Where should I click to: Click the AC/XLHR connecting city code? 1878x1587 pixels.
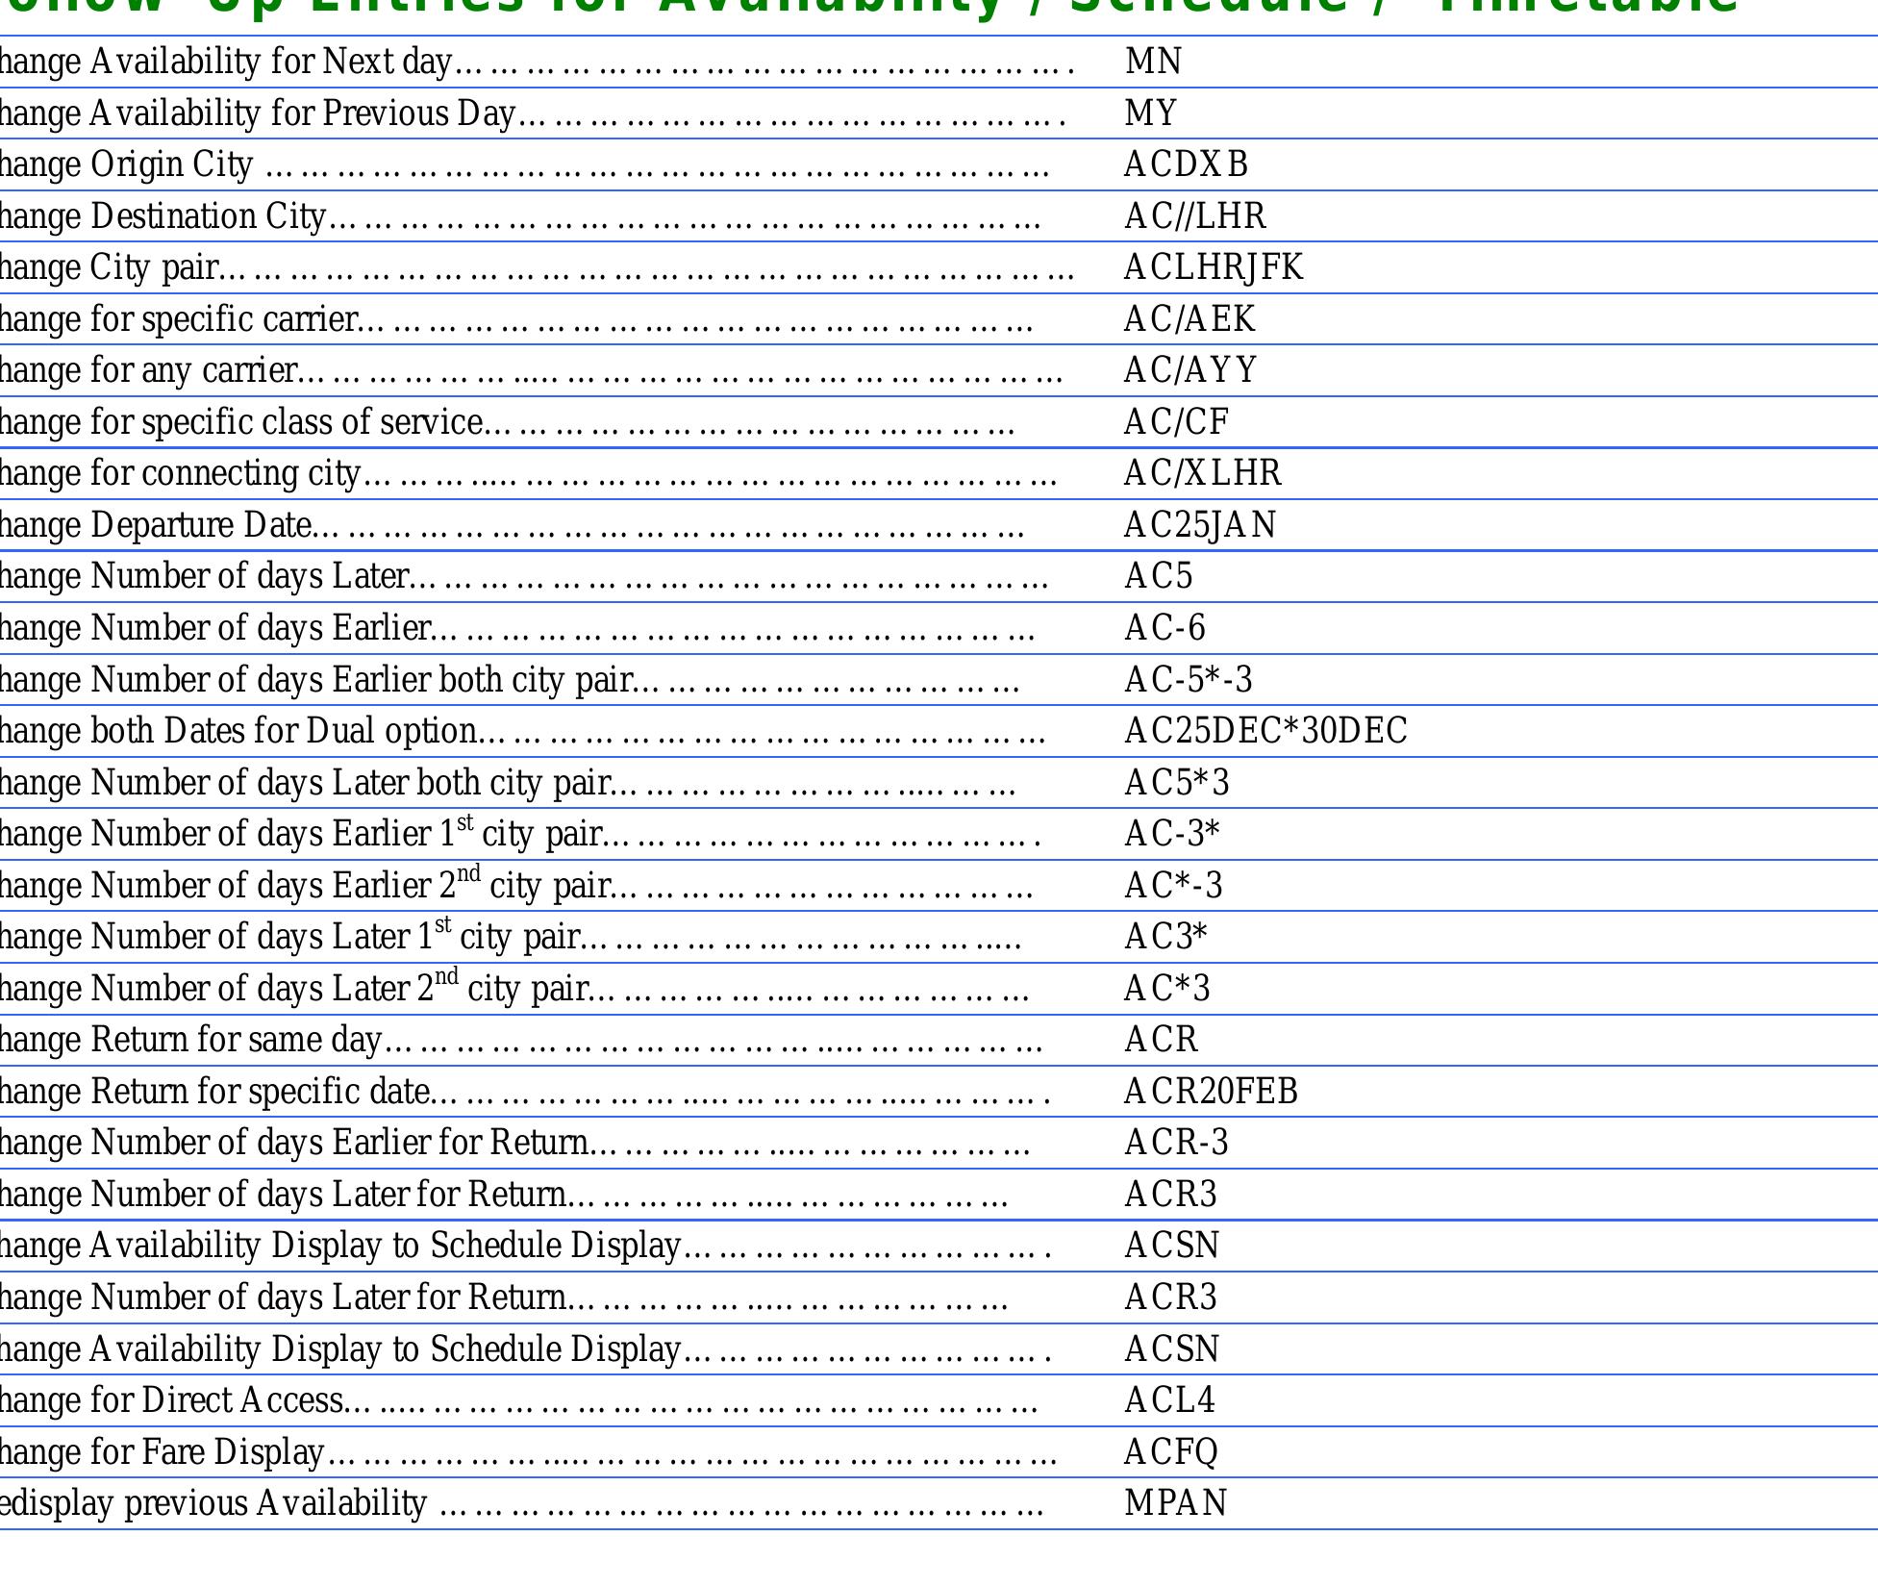click(x=1202, y=473)
